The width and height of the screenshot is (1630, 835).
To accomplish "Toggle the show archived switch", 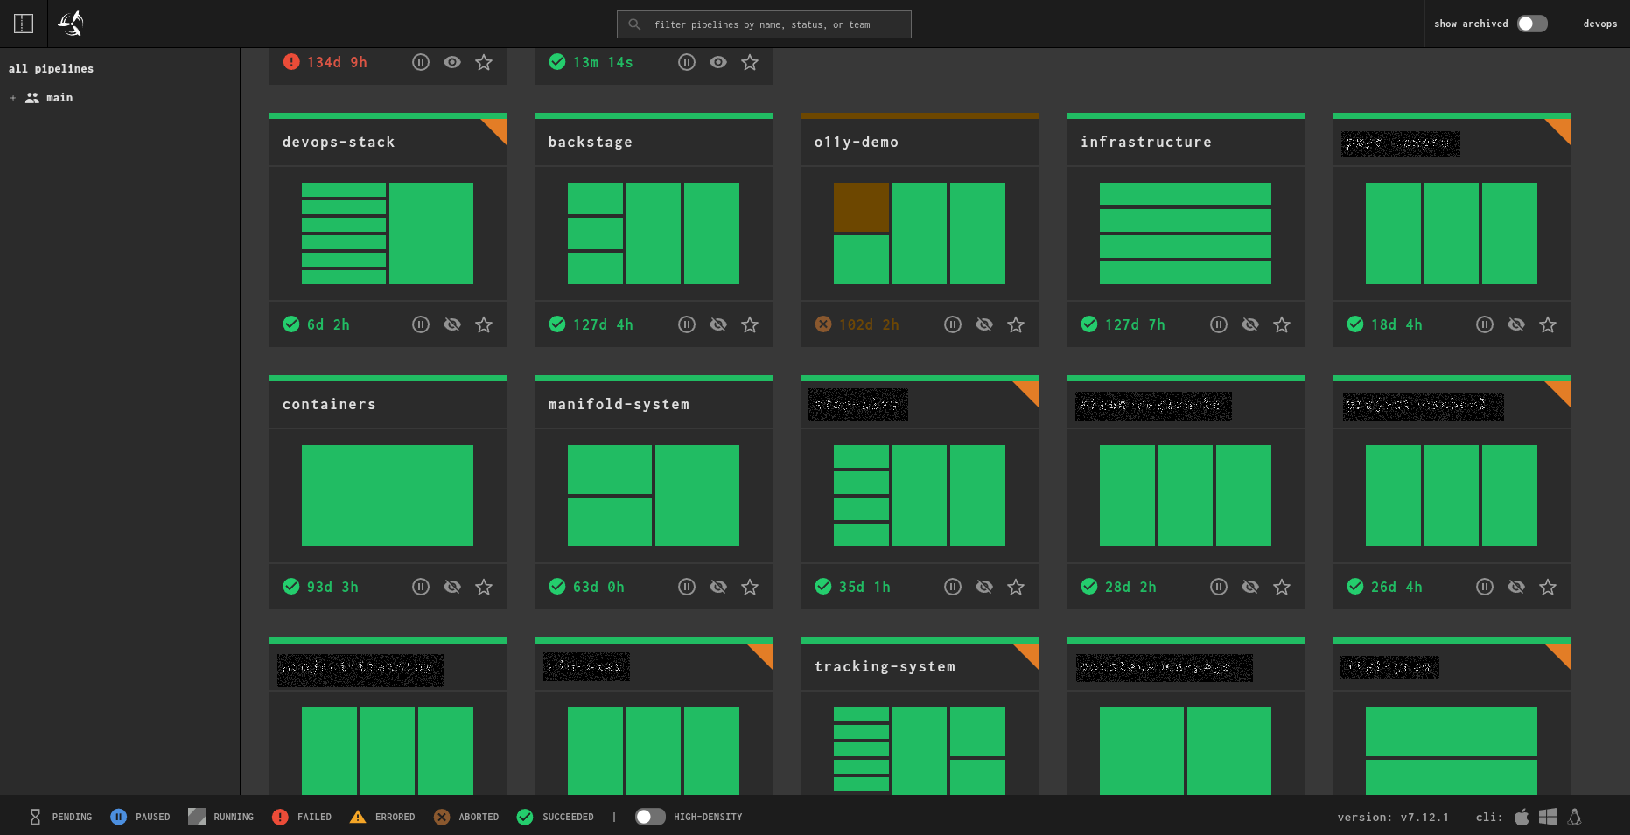I will (1532, 24).
